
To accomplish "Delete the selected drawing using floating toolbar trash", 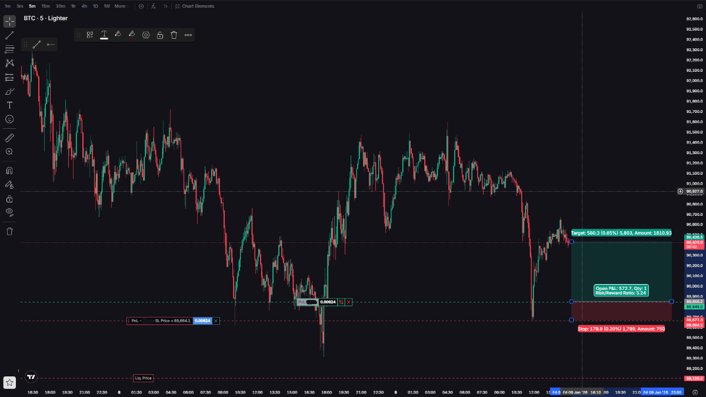I will point(174,35).
